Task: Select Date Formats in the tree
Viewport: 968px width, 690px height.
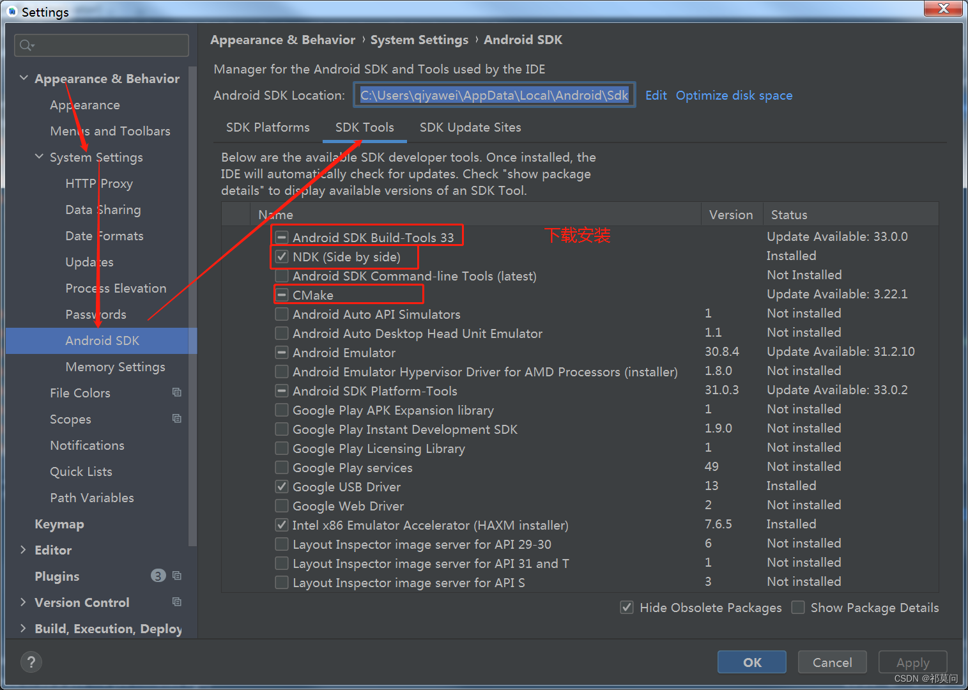Action: (104, 236)
